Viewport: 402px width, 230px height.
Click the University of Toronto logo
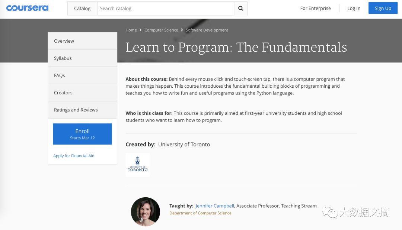point(138,165)
